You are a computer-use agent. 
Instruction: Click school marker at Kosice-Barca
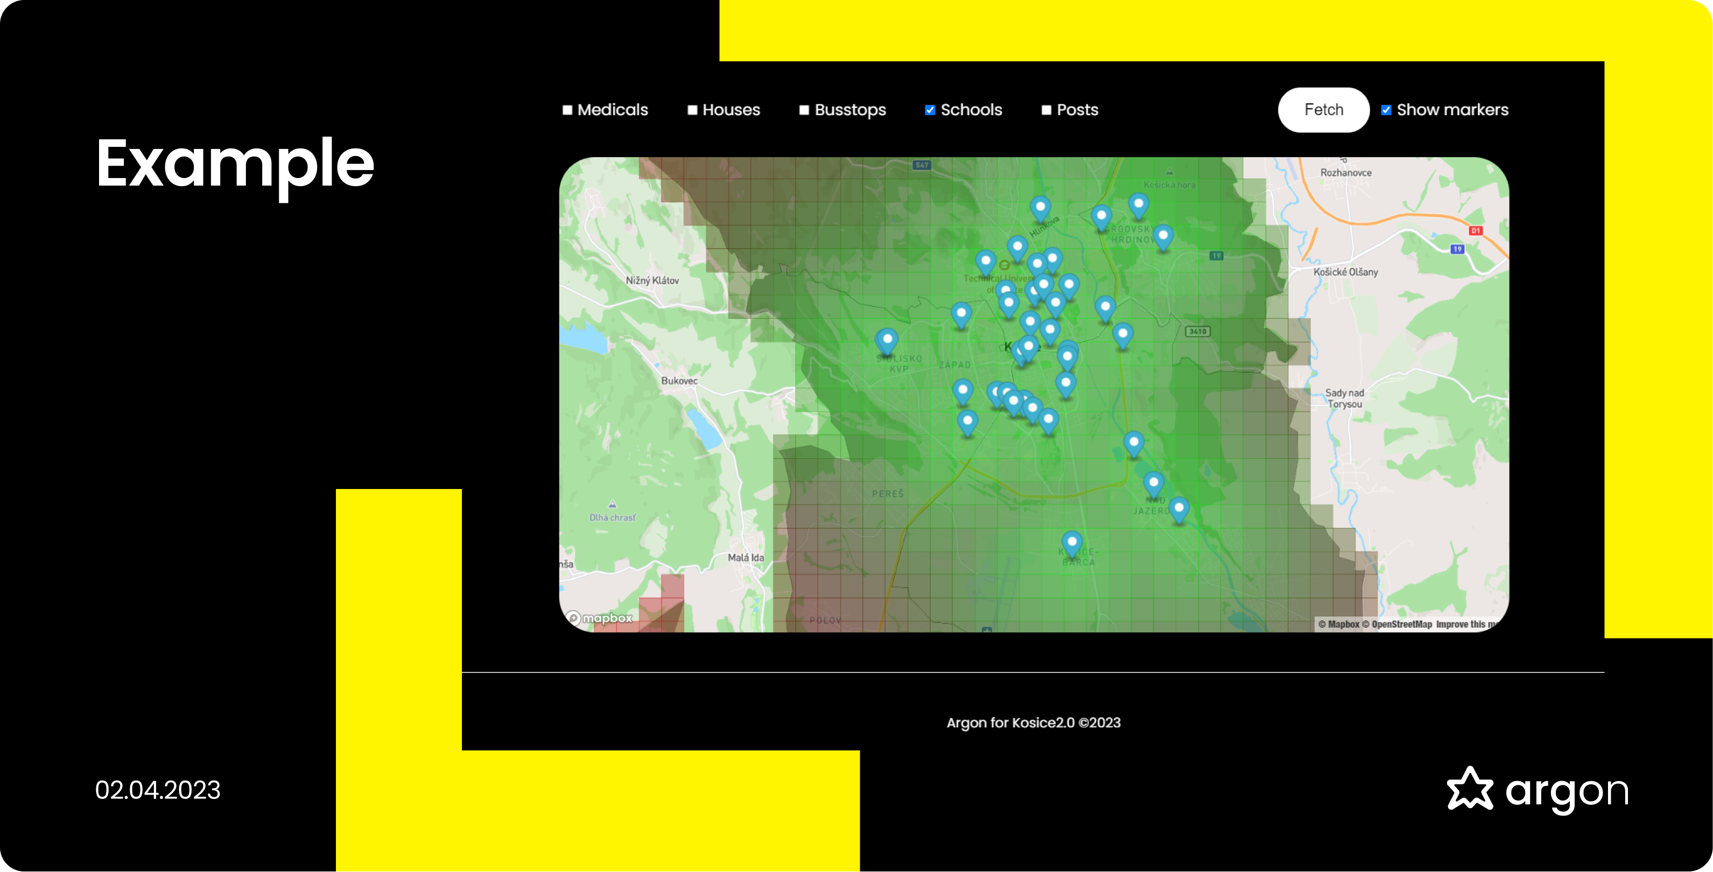pos(1071,543)
